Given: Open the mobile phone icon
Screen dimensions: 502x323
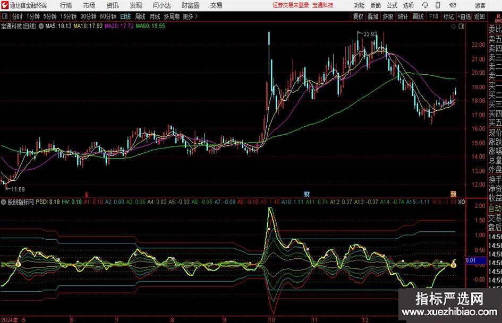Looking at the screenshot, I should 438,5.
